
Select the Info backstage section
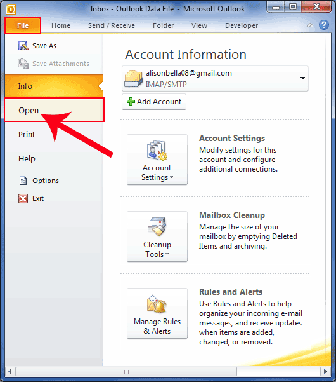pos(54,86)
